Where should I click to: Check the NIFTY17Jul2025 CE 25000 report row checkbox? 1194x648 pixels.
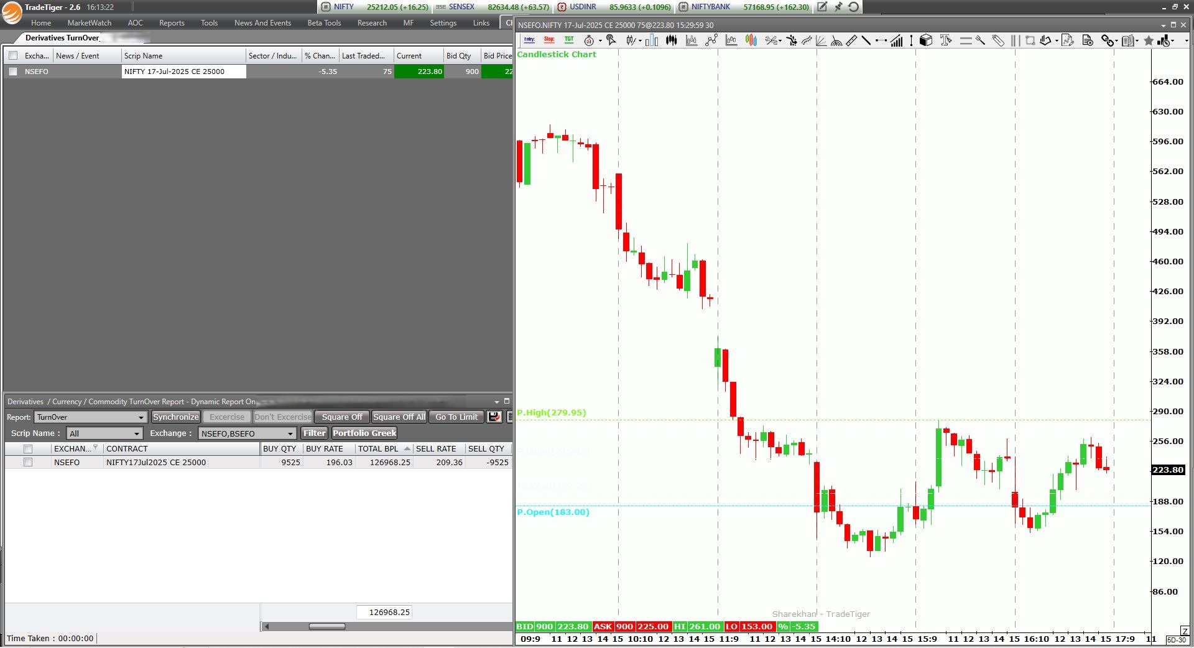[28, 462]
